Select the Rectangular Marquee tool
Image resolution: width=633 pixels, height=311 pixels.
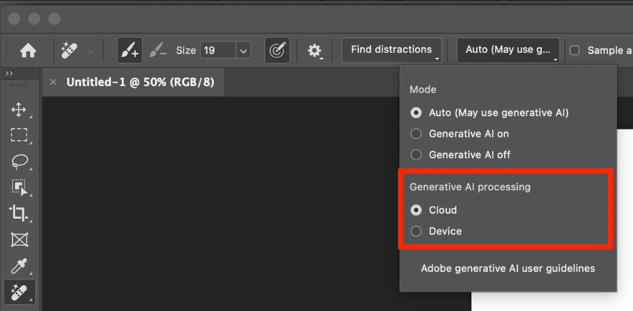click(x=19, y=135)
